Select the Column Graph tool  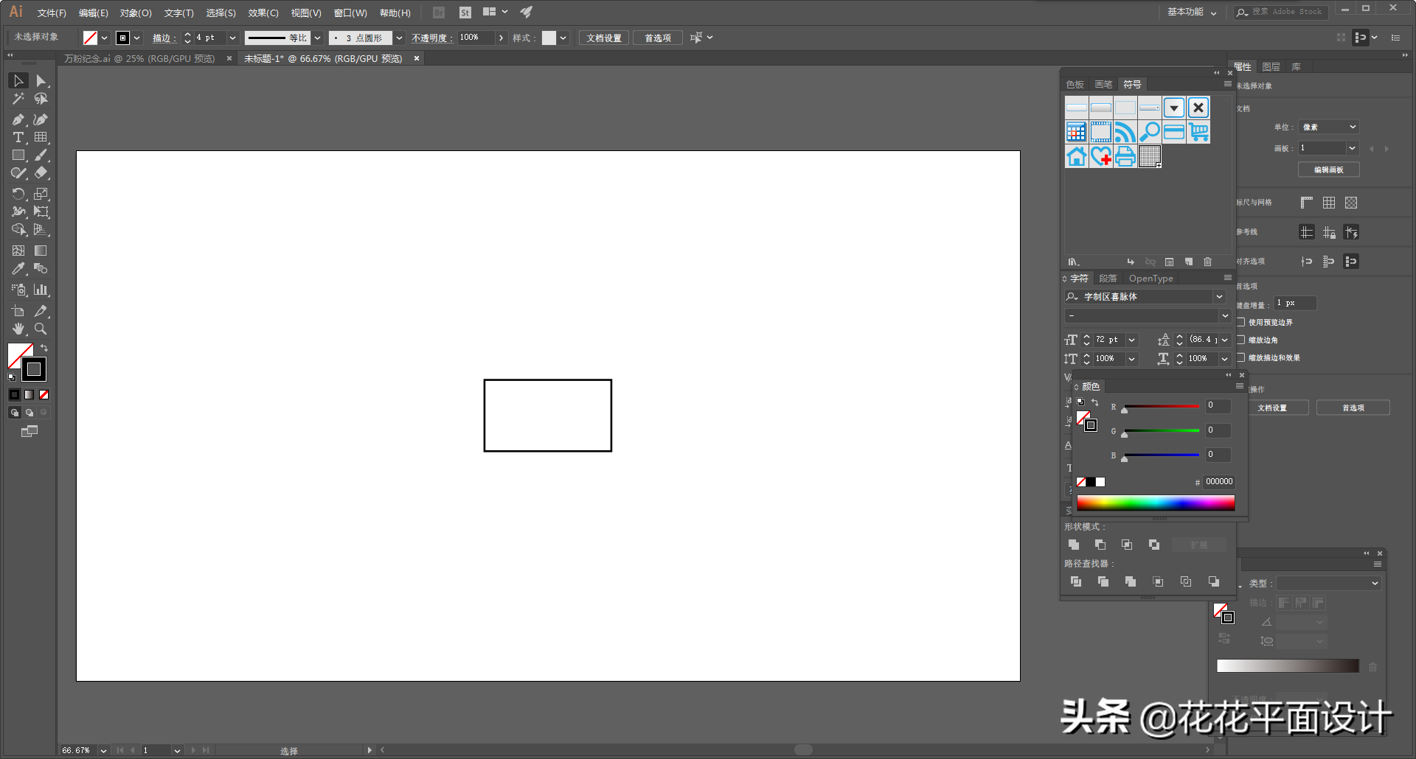tap(41, 290)
